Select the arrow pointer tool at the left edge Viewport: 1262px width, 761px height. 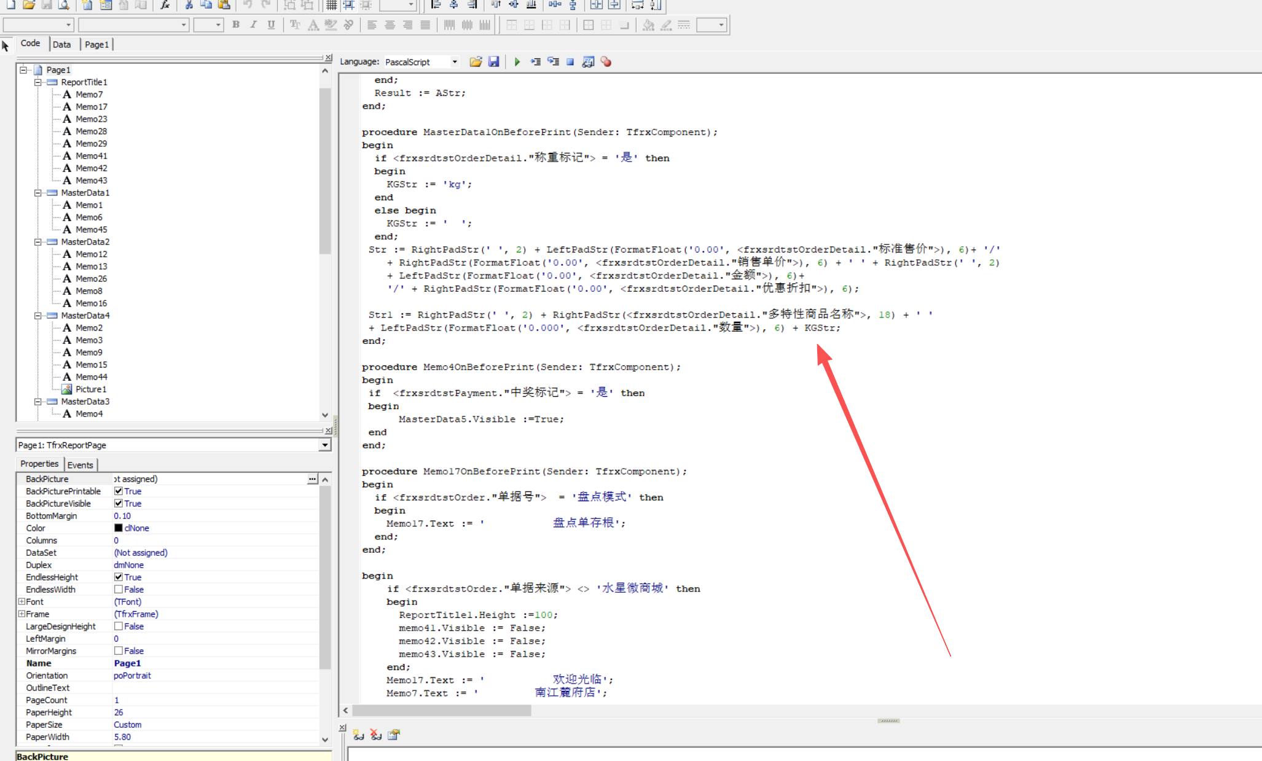click(x=6, y=46)
